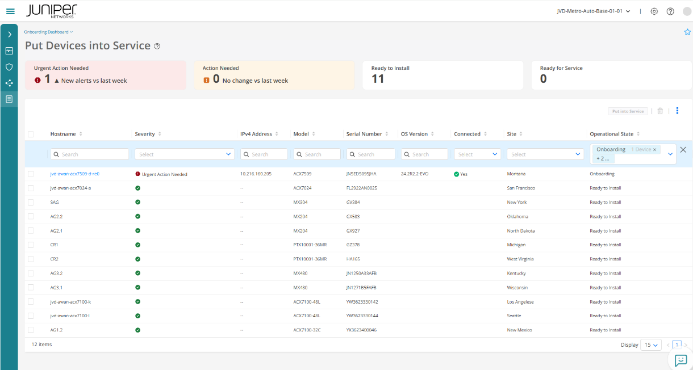Open the hamburger main menu
The height and width of the screenshot is (370, 693).
point(10,11)
